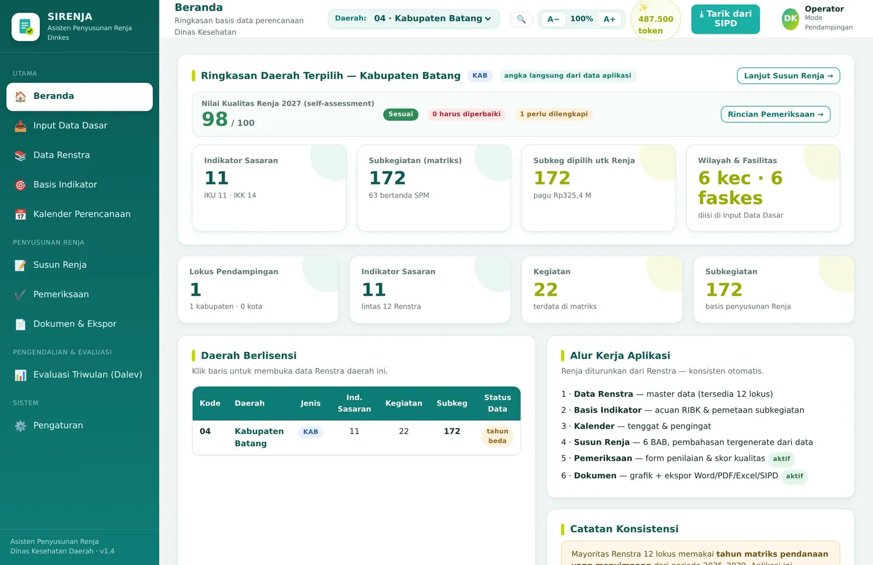Click the 487.500 token counter badge
Image resolution: width=873 pixels, height=565 pixels.
[x=655, y=20]
